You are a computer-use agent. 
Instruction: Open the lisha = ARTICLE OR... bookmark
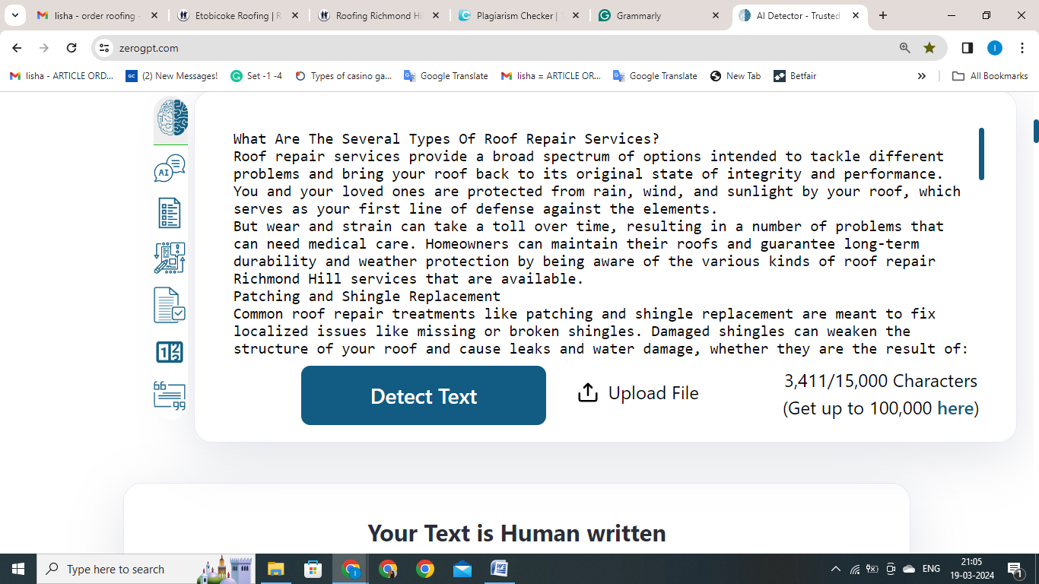pyautogui.click(x=551, y=76)
